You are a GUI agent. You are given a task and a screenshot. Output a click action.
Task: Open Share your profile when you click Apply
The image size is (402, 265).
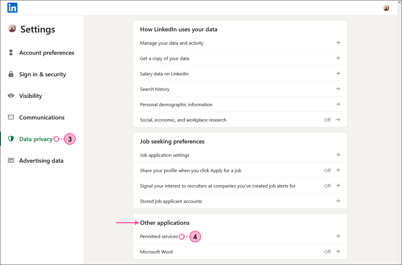240,170
